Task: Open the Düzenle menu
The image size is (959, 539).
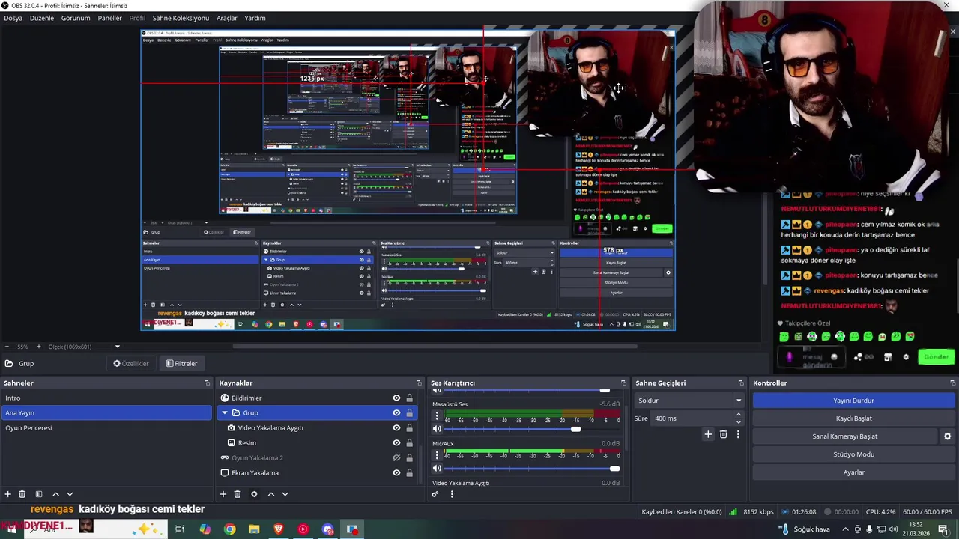Action: pos(42,18)
